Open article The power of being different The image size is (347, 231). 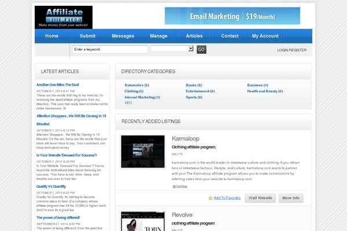point(58,218)
